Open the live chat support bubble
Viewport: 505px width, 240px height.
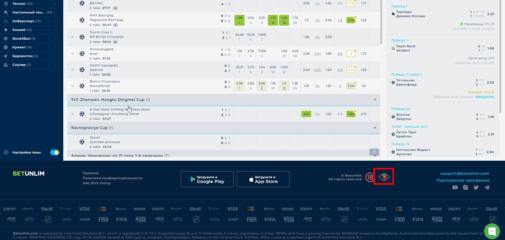click(x=492, y=232)
